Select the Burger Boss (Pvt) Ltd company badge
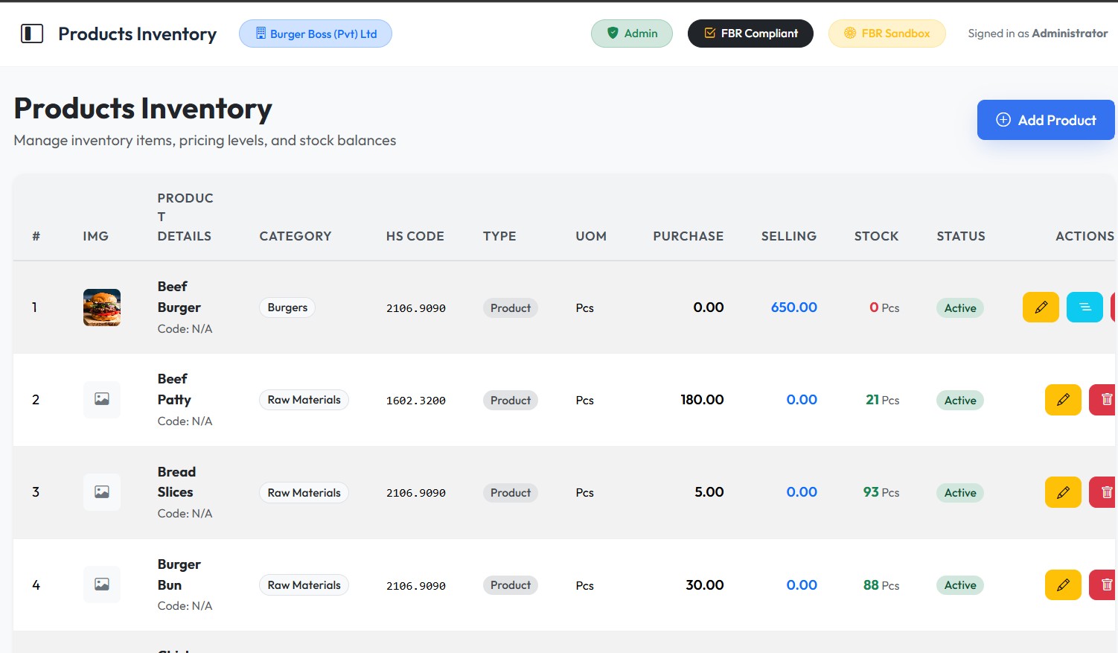Screen dimensions: 1118x653 click(x=316, y=34)
